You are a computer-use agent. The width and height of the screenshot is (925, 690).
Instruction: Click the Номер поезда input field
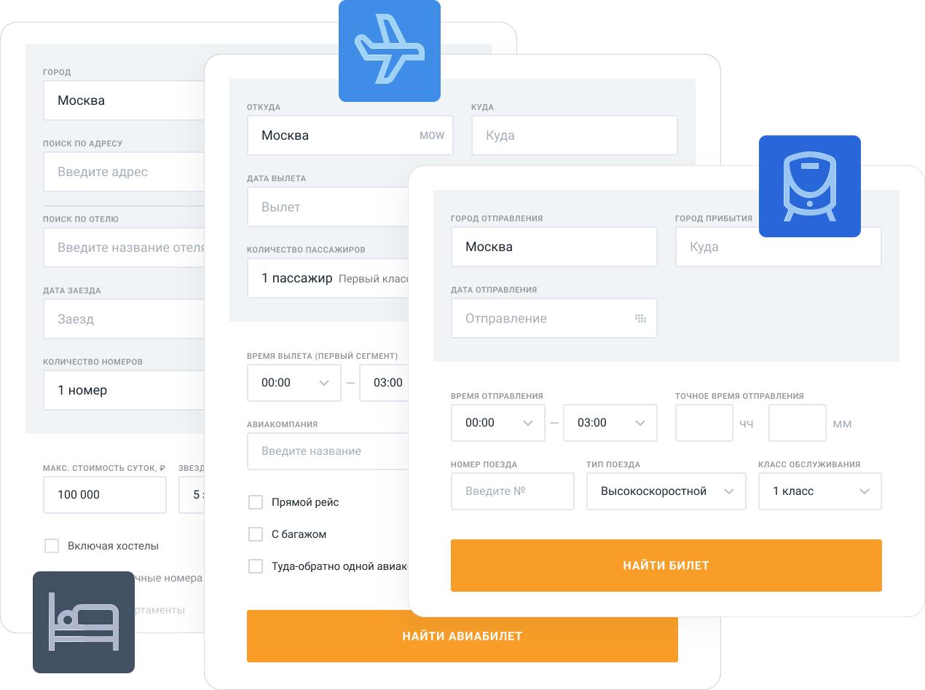pos(512,491)
